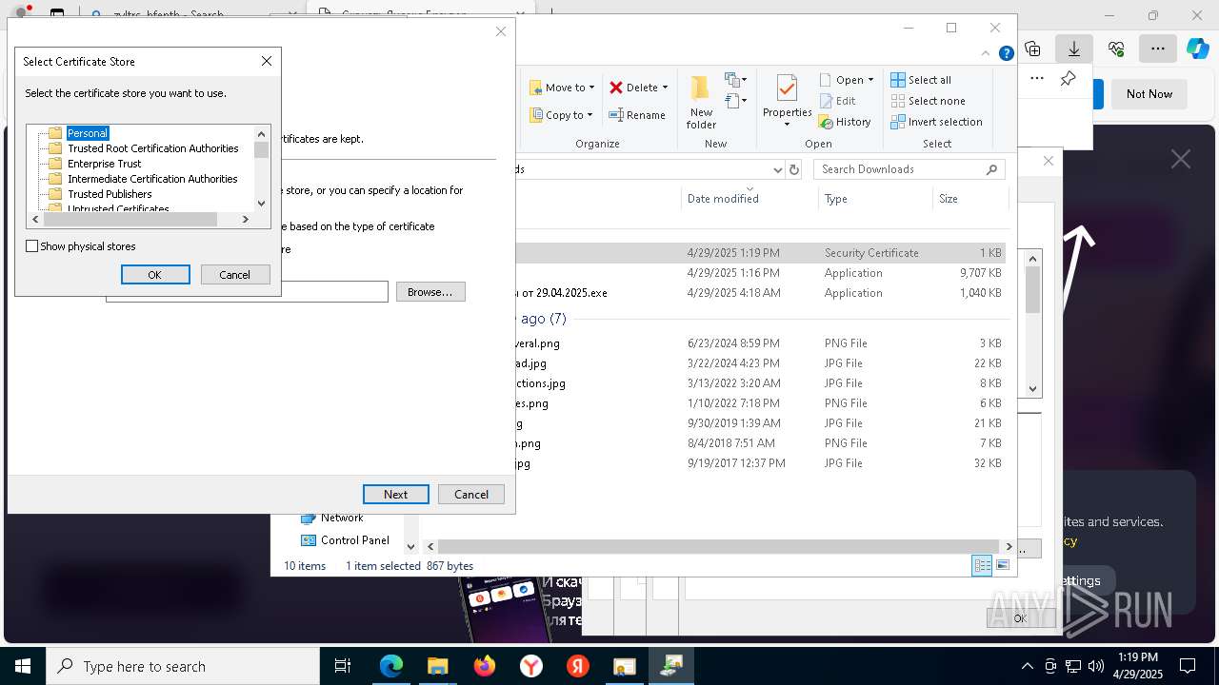Pin the Edge downloads panel
This screenshot has height=685, width=1219.
[1069, 79]
